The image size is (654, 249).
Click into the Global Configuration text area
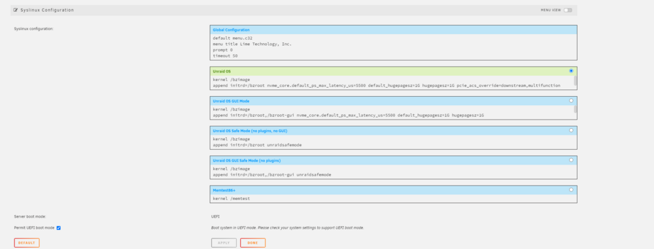(x=393, y=47)
